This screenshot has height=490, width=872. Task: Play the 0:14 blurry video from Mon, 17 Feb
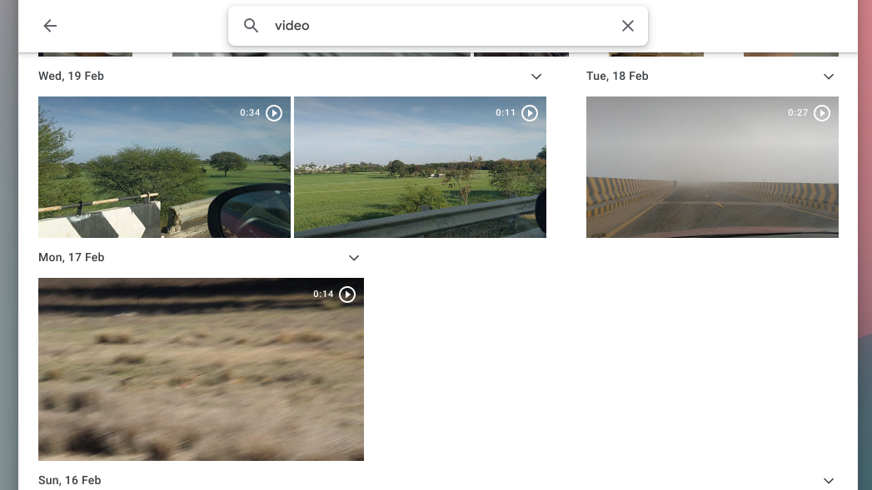point(347,294)
